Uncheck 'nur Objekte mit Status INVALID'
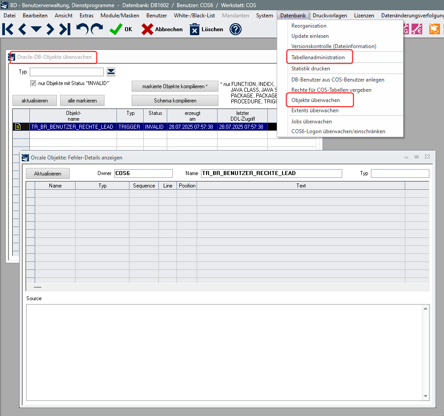This screenshot has height=416, width=444. click(x=33, y=83)
